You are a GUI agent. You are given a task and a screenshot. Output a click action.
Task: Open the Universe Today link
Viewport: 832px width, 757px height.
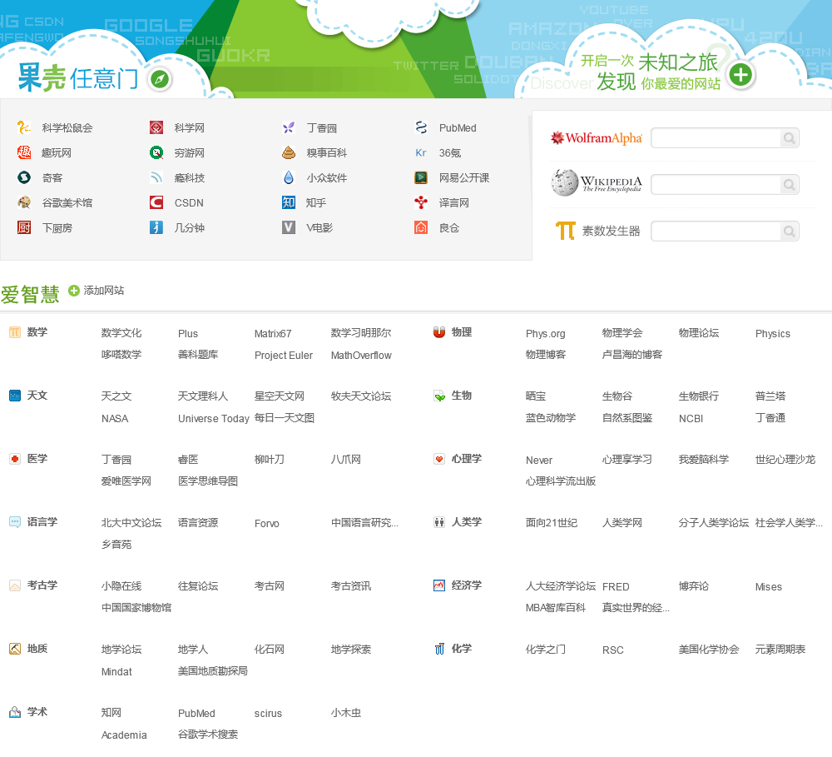(213, 419)
